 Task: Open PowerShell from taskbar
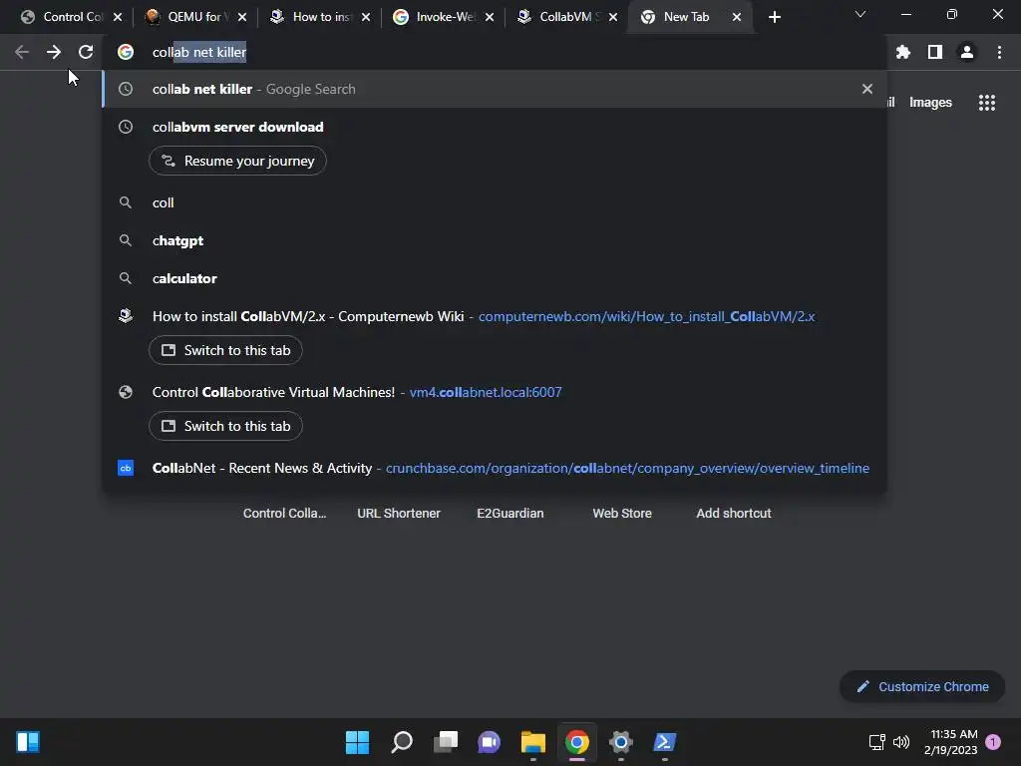click(x=665, y=742)
